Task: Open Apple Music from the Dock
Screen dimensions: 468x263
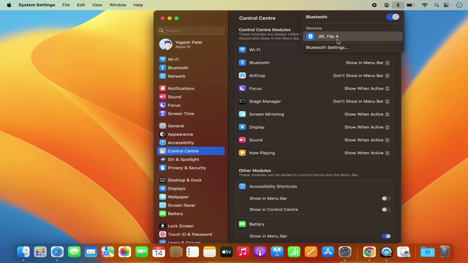Action: coord(243,252)
